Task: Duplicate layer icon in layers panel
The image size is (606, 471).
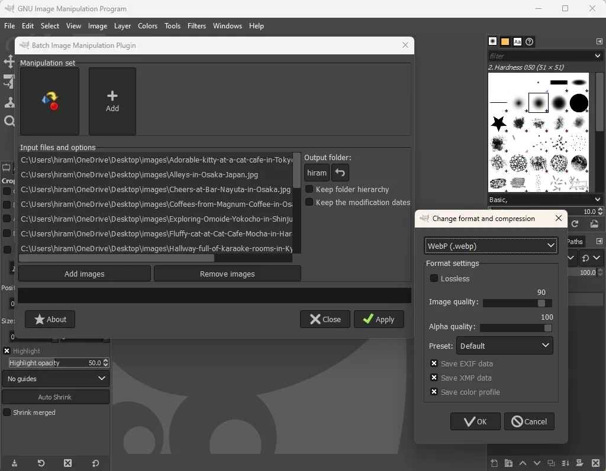Action: pos(551,463)
